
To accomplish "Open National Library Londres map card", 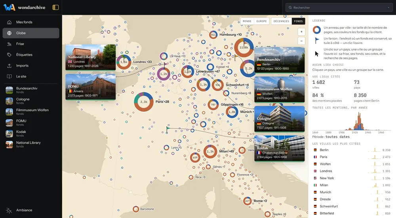I will (x=90, y=57).
